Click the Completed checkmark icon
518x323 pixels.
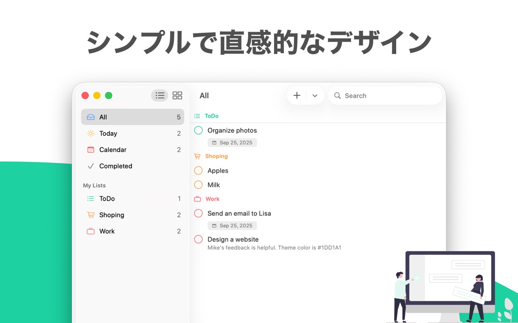(91, 166)
